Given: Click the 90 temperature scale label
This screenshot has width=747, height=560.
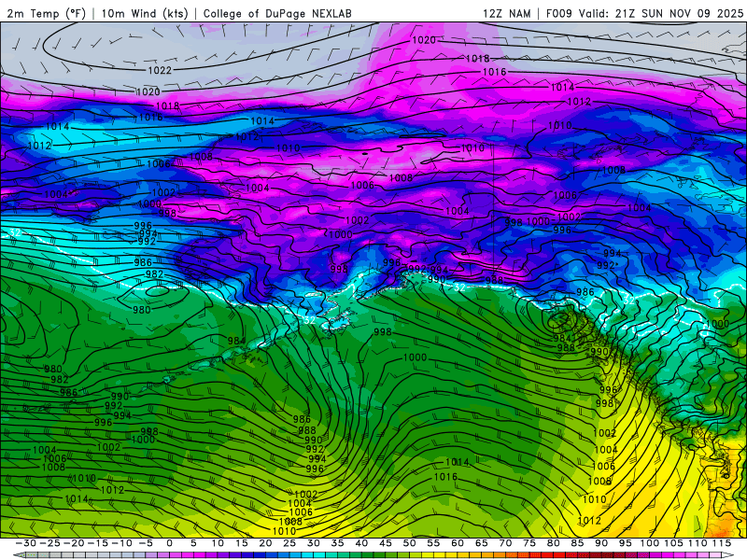Looking at the screenshot, I should tap(601, 543).
